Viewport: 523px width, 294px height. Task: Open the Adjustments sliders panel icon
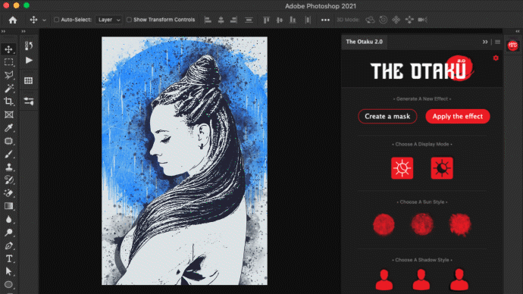[29, 101]
